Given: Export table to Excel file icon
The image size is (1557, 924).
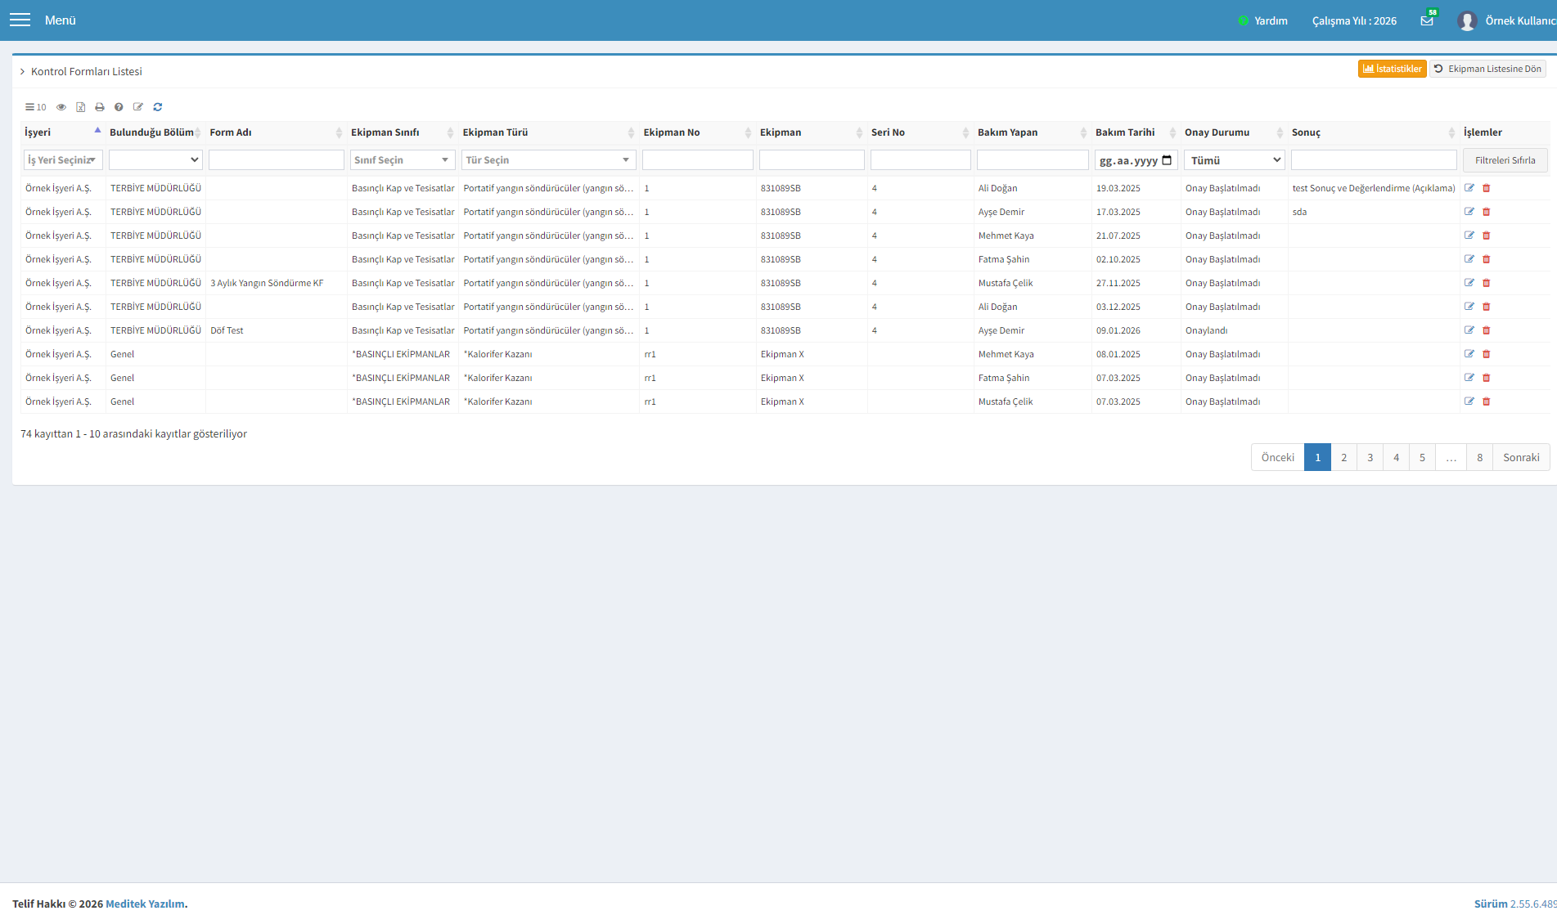Looking at the screenshot, I should (x=81, y=107).
